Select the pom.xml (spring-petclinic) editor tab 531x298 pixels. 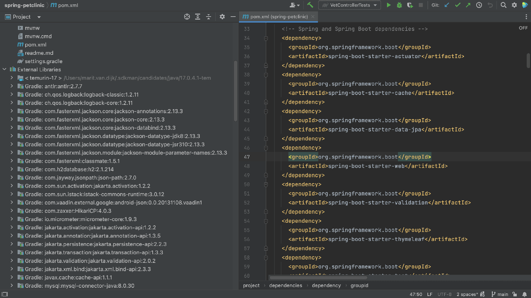tap(278, 17)
